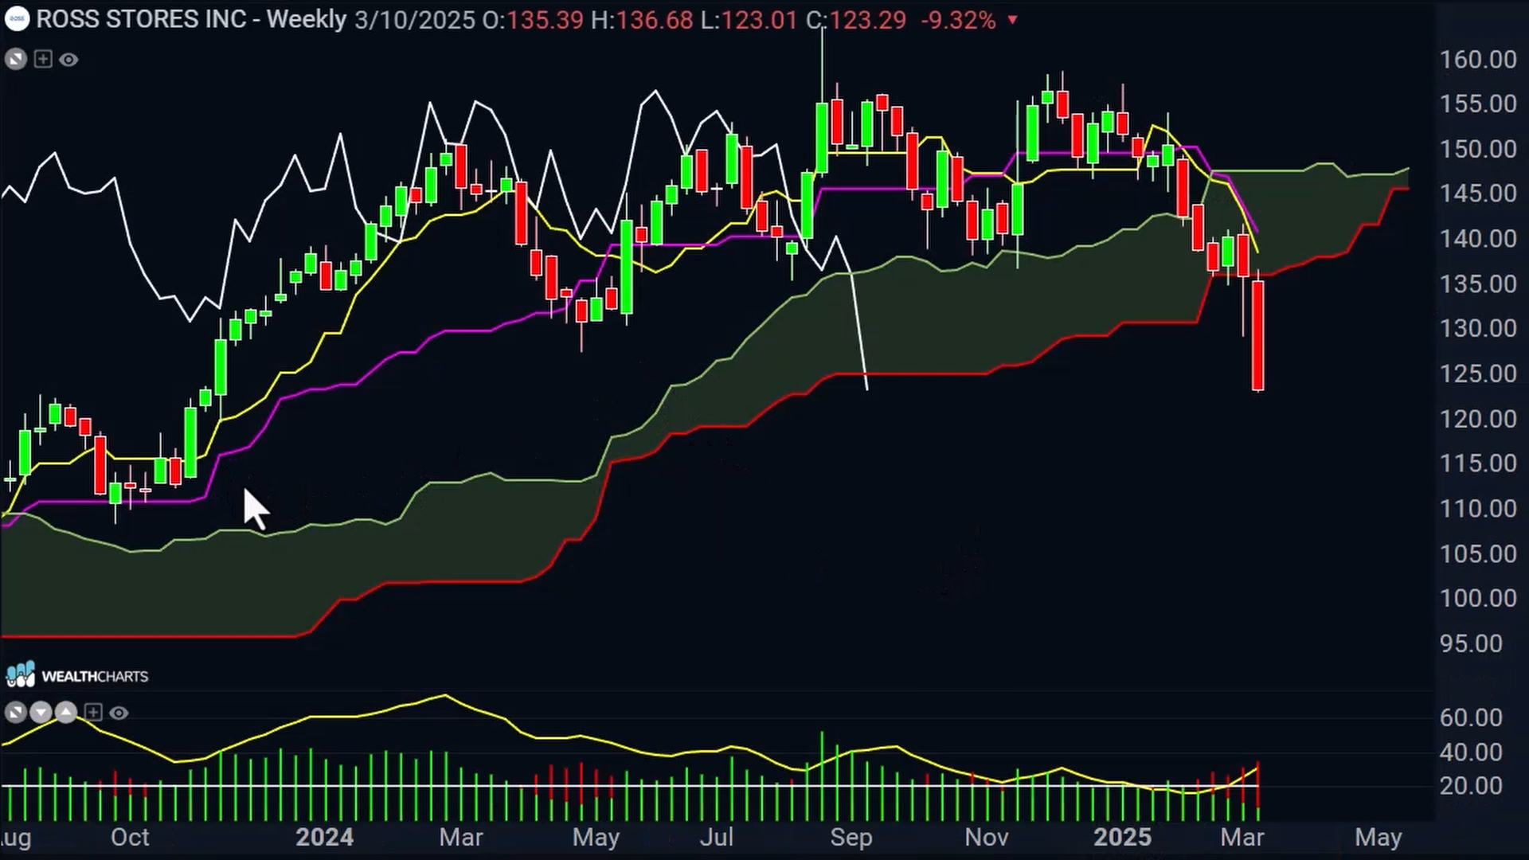
Task: Click the 20.00 label on indicator axis
Action: click(x=1471, y=786)
